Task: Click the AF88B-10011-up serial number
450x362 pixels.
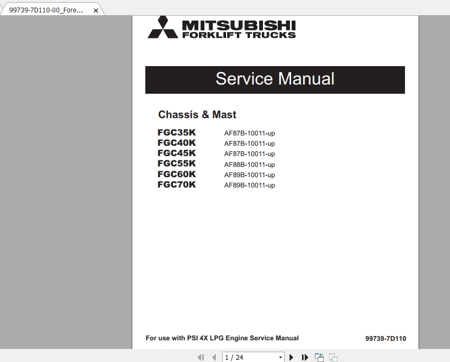Action: coord(250,164)
